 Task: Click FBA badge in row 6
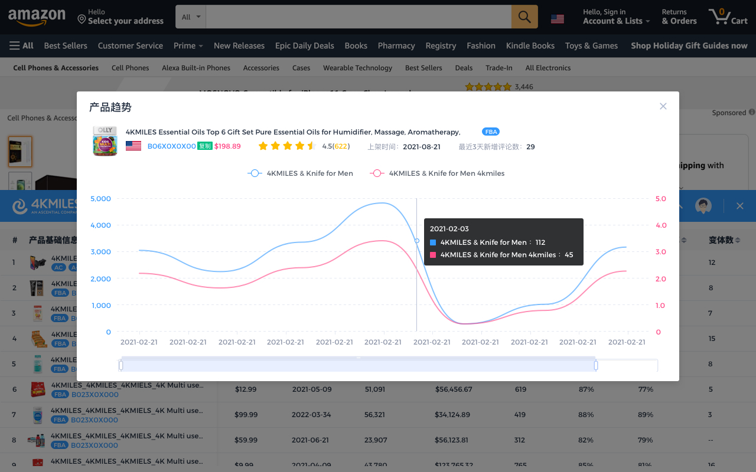tap(60, 394)
